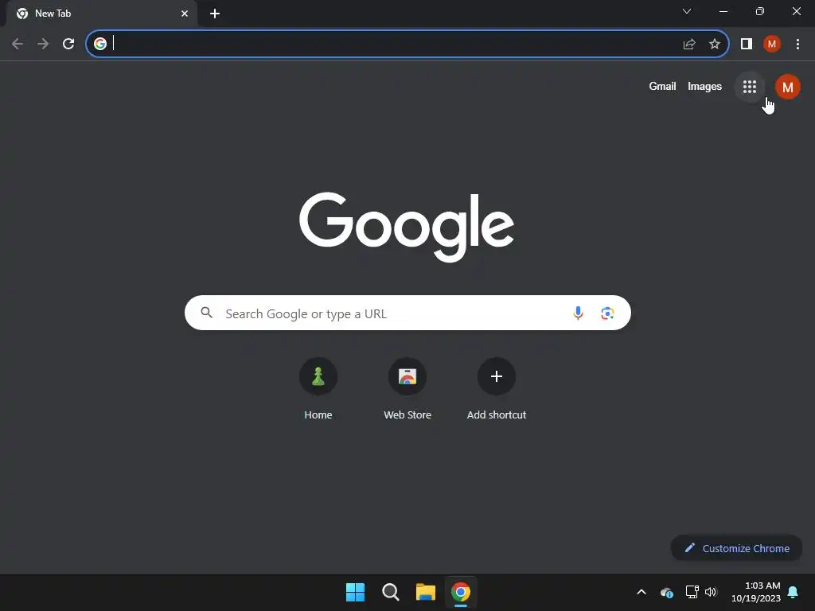This screenshot has width=815, height=611.
Task: Search by image using the Google Lens icon
Action: pos(607,313)
